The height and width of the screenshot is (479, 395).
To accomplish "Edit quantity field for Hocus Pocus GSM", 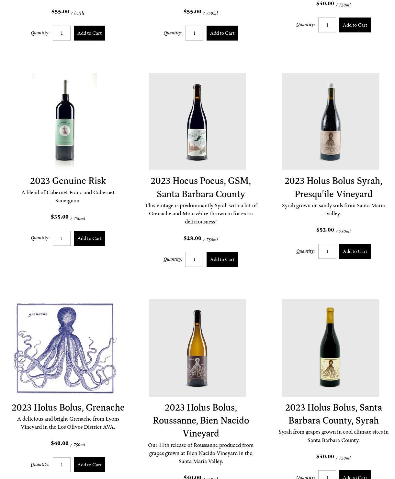I will coord(194,259).
